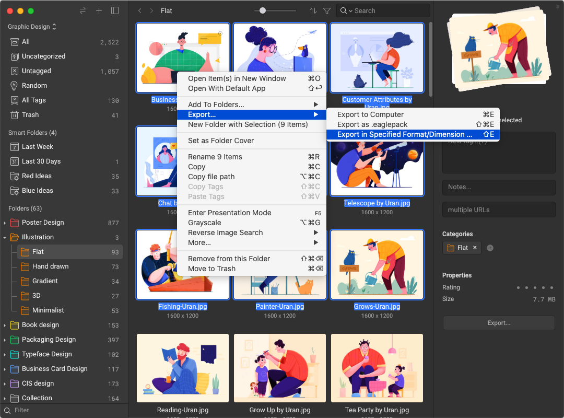Select the Grows-Uran.jpg thumbnail
The image size is (564, 418).
coord(377,264)
